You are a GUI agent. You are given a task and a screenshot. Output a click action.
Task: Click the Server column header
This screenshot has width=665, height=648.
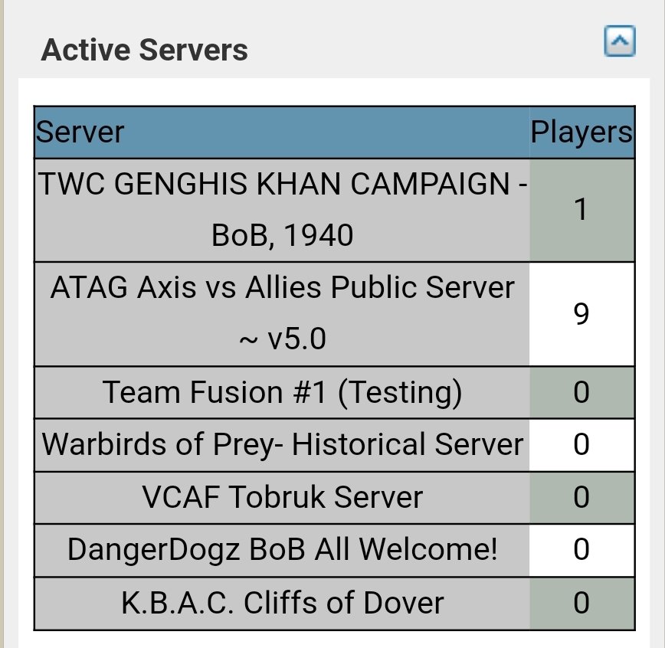tap(80, 133)
